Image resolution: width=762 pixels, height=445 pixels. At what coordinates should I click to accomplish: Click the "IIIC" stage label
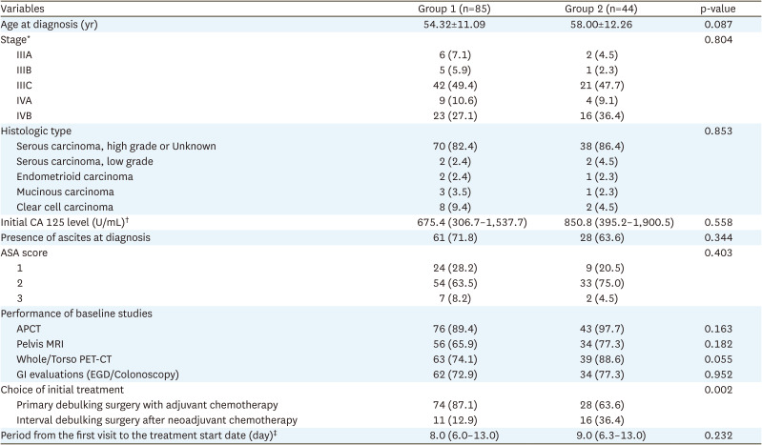[24, 86]
